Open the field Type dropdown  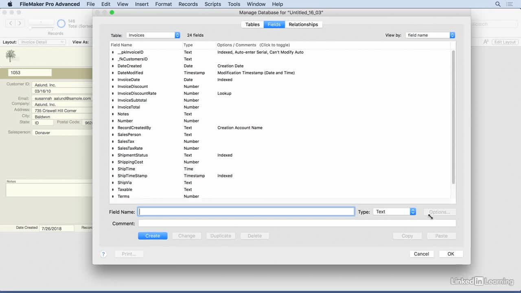click(394, 212)
